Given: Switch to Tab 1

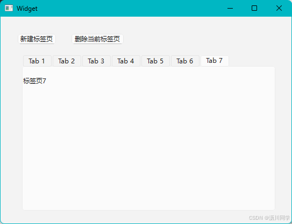Looking at the screenshot, I should pos(37,61).
